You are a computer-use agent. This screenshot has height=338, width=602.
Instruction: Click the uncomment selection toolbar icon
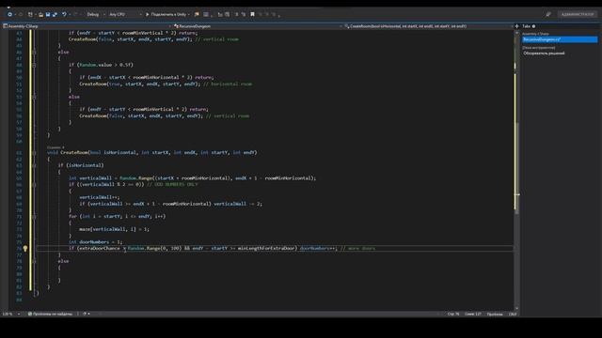pos(244,15)
